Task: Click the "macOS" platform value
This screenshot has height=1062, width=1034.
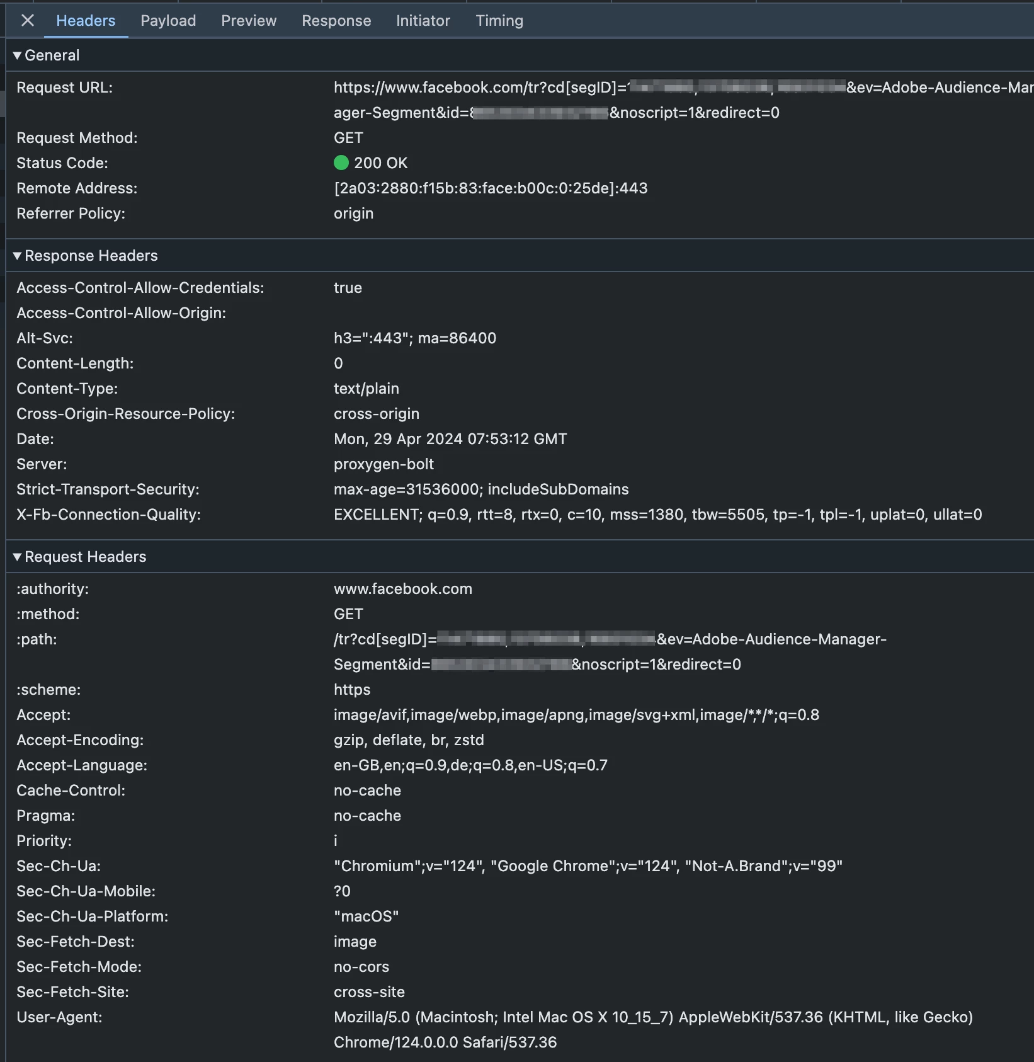Action: click(x=366, y=916)
